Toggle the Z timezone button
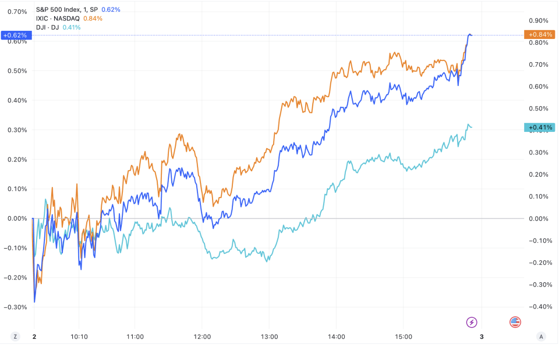The width and height of the screenshot is (559, 348). tap(15, 336)
